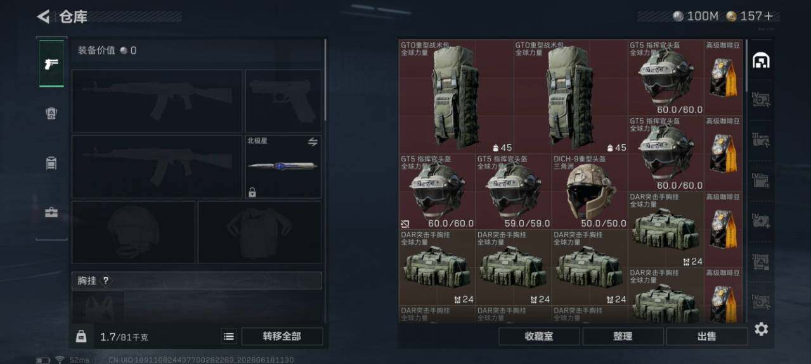Go back using the arrow beside 仓库
Image resolution: width=811 pixels, height=364 pixels.
[43, 16]
